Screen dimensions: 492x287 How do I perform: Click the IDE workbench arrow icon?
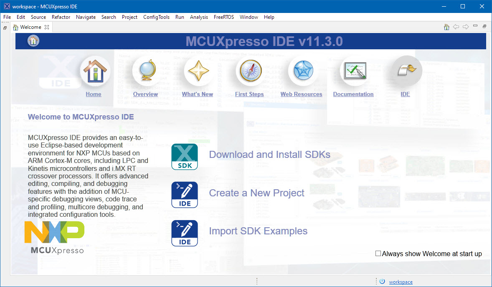coord(405,71)
